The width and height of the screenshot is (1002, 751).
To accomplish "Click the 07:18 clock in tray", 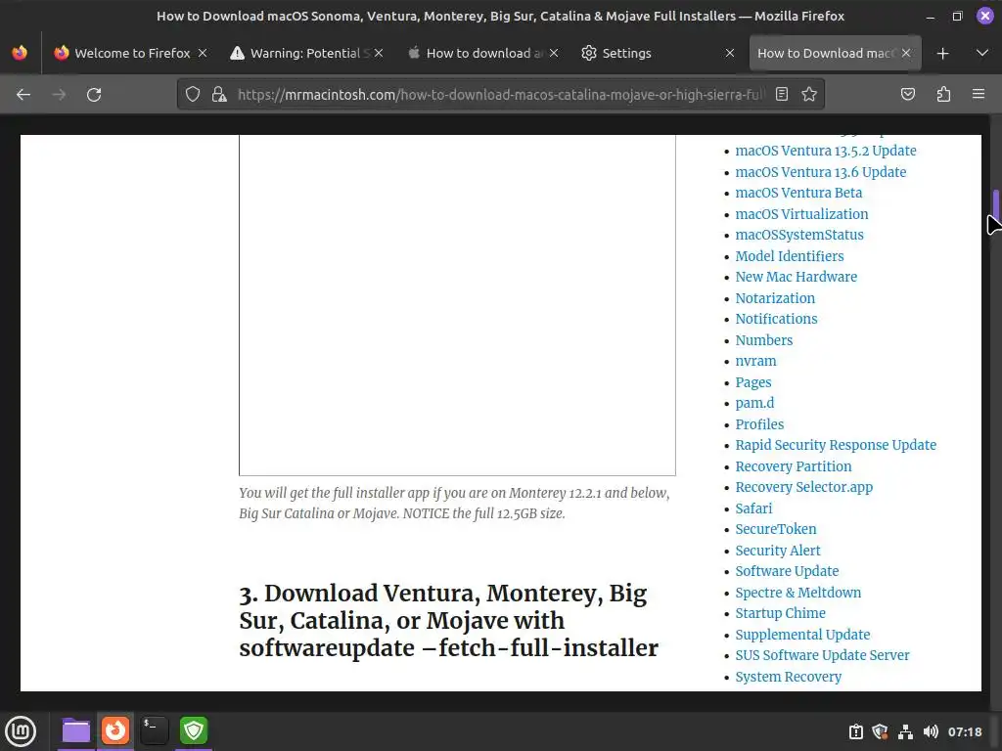I will pos(965,731).
